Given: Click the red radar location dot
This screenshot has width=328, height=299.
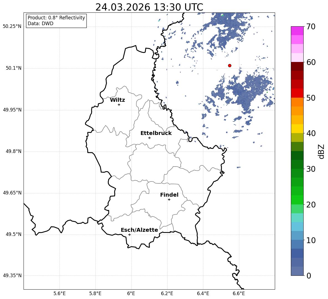Looking at the screenshot, I should click(x=230, y=66).
